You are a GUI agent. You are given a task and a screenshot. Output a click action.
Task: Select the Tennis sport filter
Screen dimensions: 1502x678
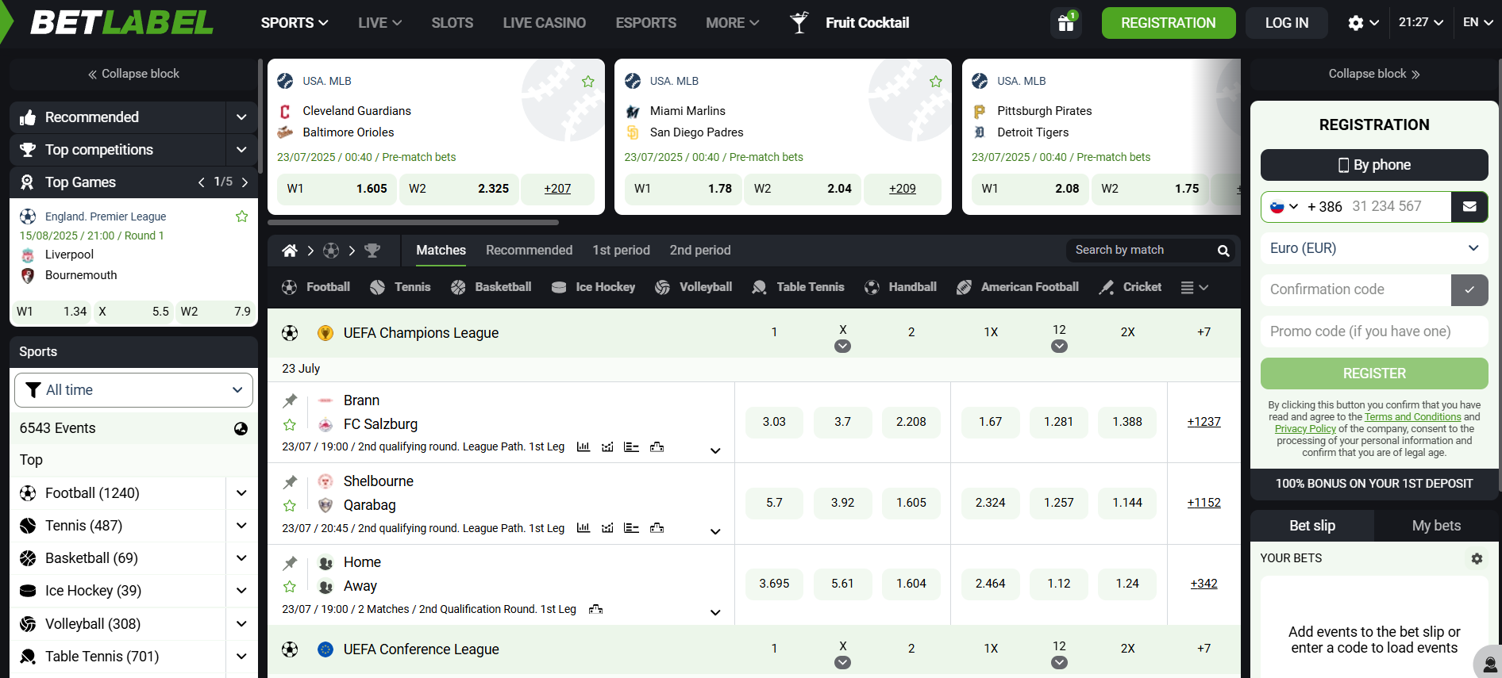click(400, 287)
